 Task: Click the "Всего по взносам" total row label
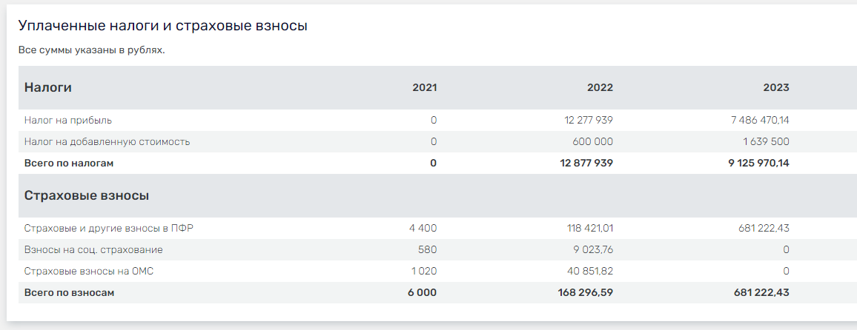point(70,292)
